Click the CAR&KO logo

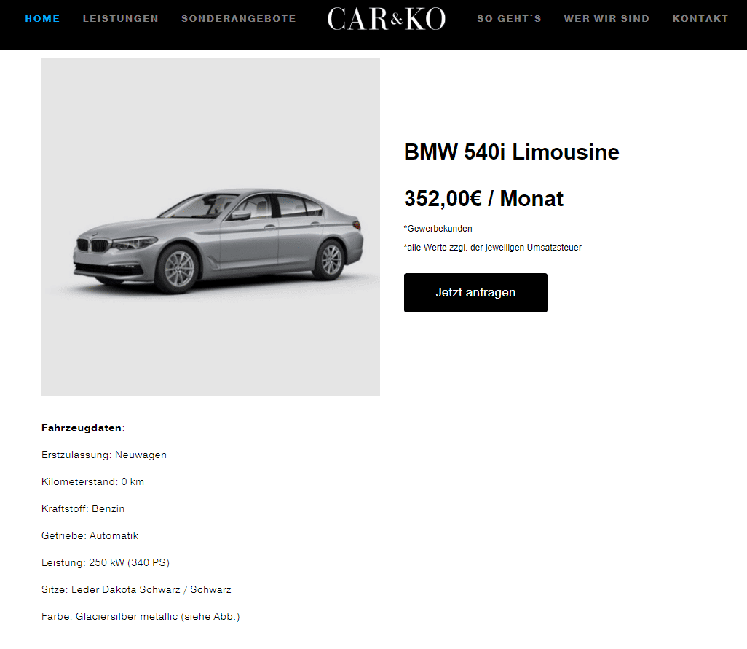click(x=387, y=19)
